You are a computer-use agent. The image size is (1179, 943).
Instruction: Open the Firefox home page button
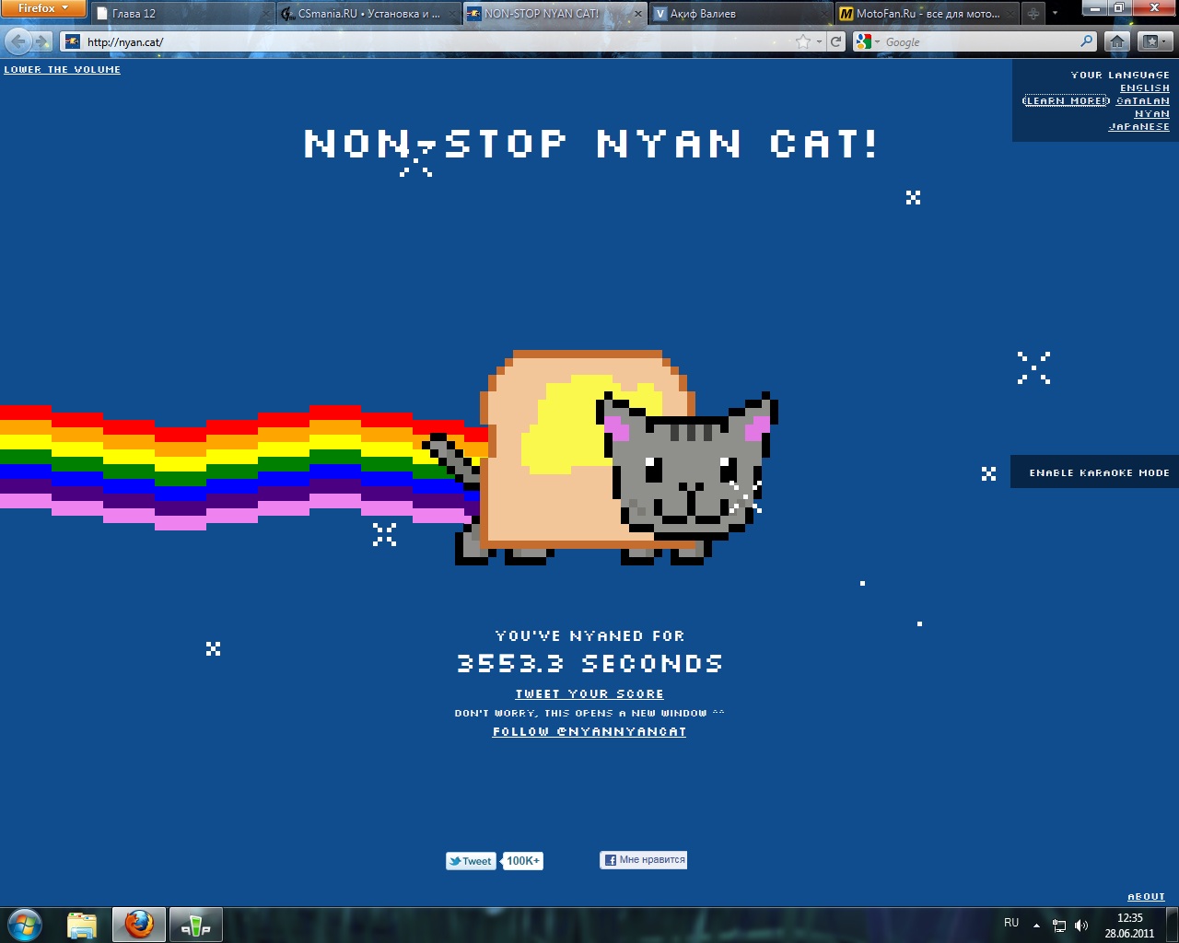point(1117,41)
